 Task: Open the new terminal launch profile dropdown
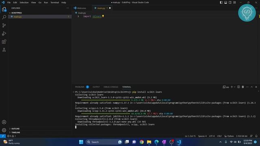(x=235, y=87)
